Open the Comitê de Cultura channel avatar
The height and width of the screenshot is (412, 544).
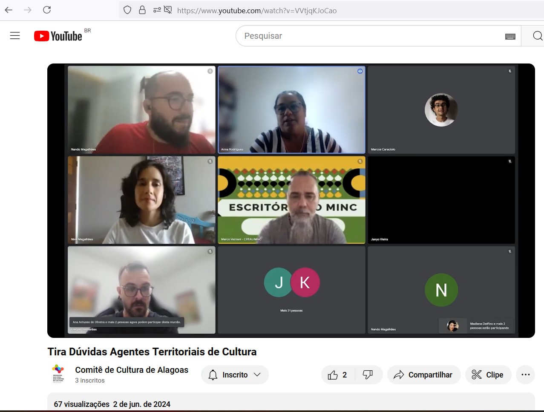pos(58,374)
